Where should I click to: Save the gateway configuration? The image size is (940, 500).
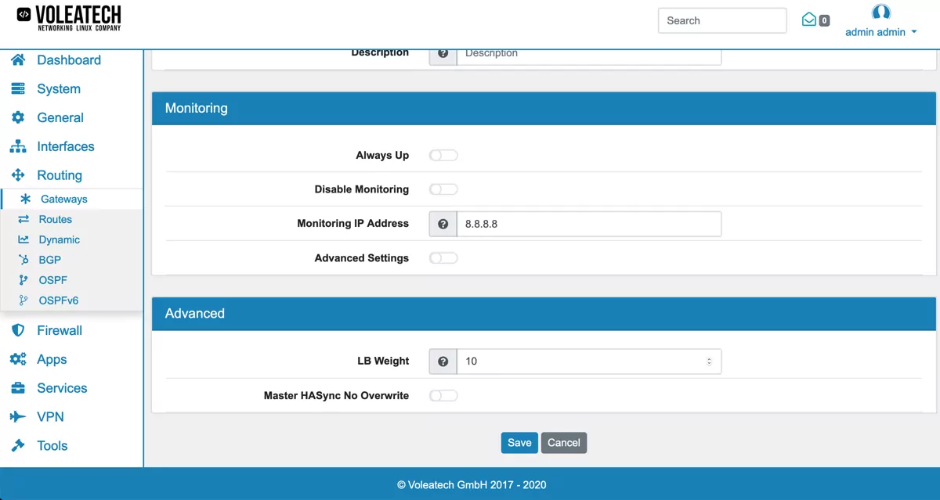[x=519, y=442]
